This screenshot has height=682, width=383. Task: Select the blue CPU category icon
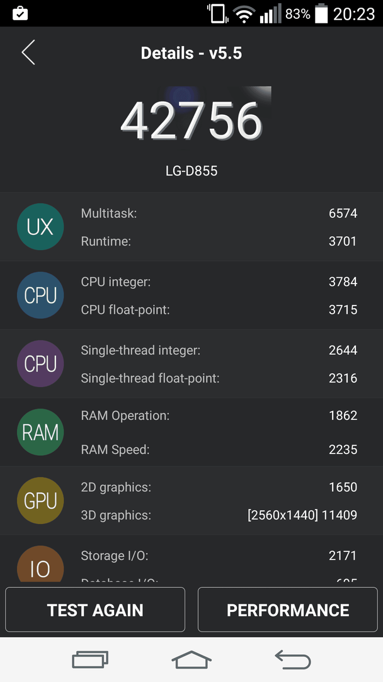pyautogui.click(x=40, y=296)
